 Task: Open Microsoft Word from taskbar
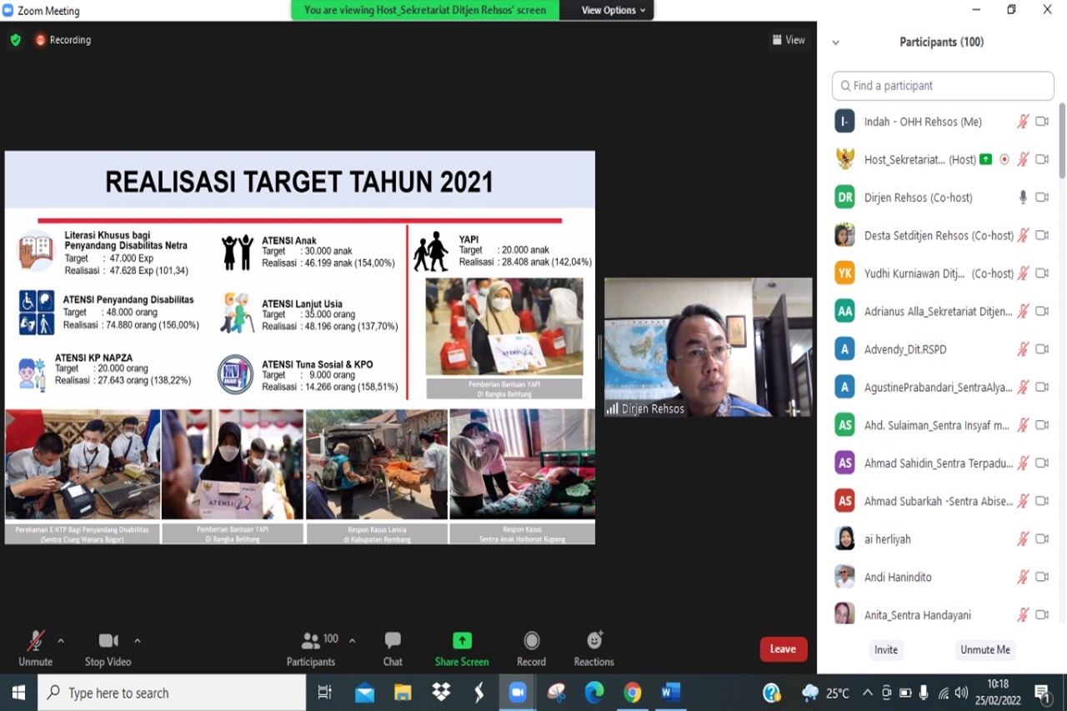point(671,693)
